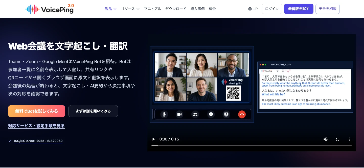Viewport: 364px width, 168px height.
Task: Click the デモを相談 button
Action: tap(328, 9)
